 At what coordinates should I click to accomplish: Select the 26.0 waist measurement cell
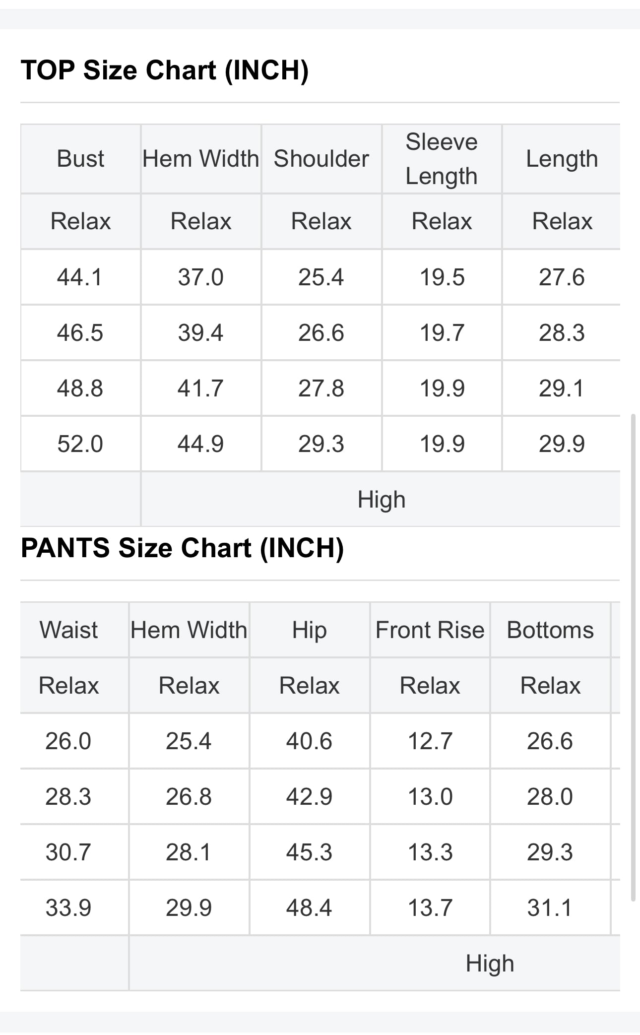coord(68,741)
